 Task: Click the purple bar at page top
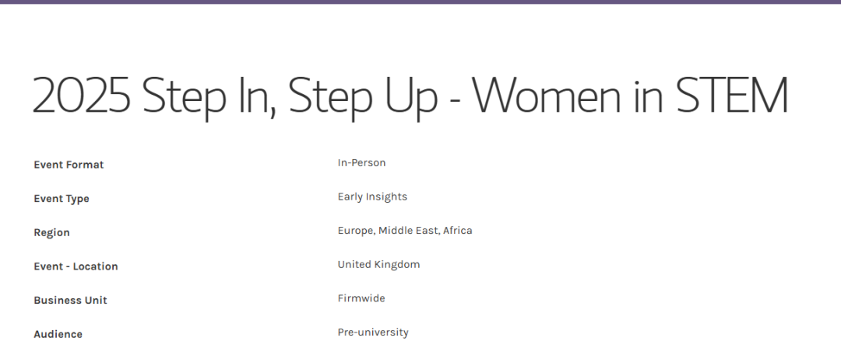[420, 2]
